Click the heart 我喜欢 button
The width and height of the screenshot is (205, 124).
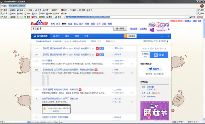coord(154,69)
